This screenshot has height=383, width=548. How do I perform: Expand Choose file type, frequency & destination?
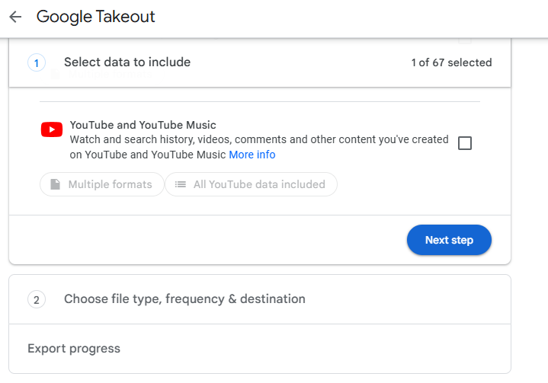(x=184, y=299)
